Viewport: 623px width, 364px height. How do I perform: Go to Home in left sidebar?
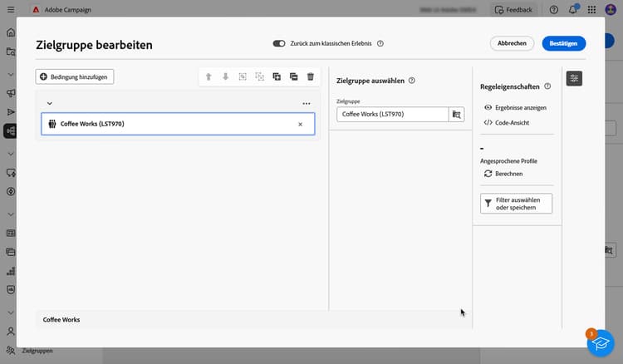click(x=11, y=32)
